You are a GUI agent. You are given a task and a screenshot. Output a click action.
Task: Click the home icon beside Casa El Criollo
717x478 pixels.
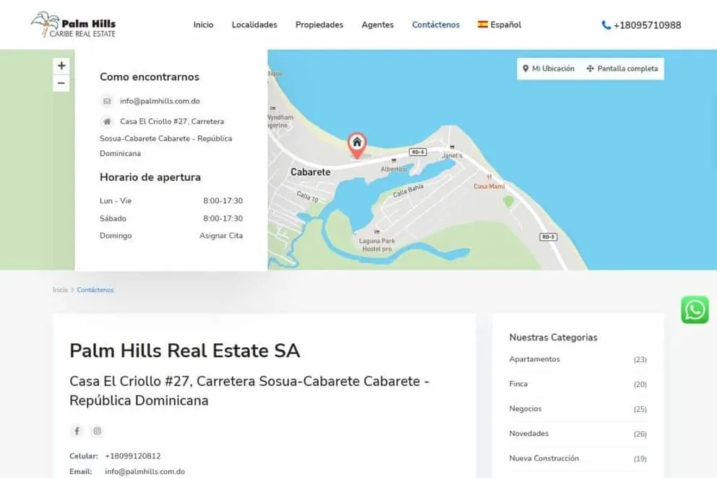pyautogui.click(x=107, y=121)
